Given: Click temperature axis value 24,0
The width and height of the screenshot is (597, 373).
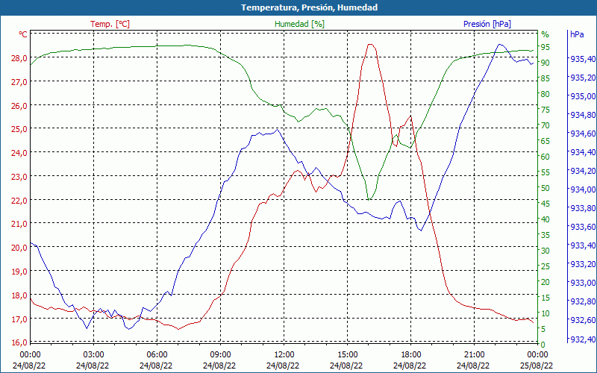Looking at the screenshot, I should [20, 153].
